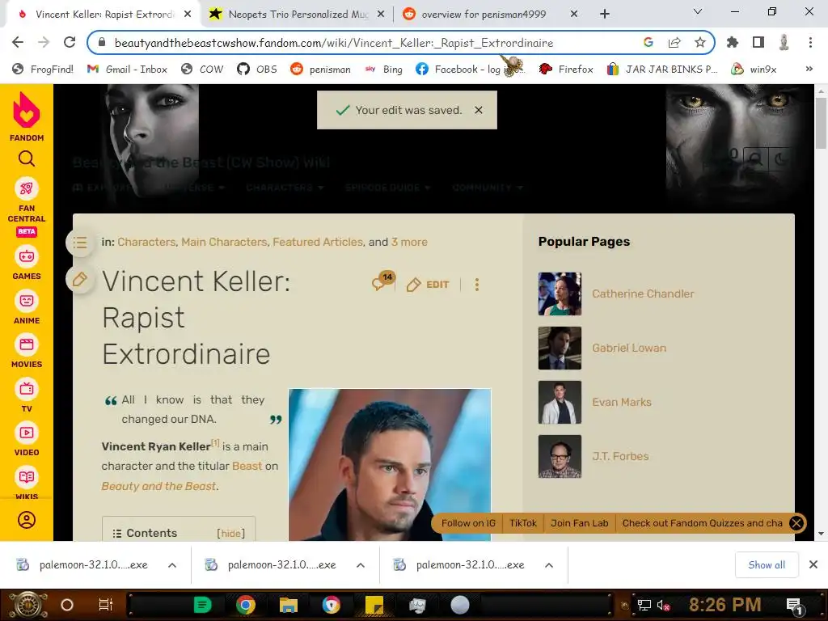
Task: Open the Main Characters category link
Action: pyautogui.click(x=225, y=242)
